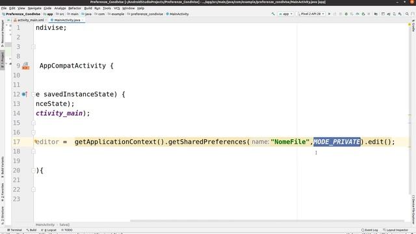Click the selected MODE_PRIVATE text
This screenshot has width=416, height=234.
click(x=337, y=142)
